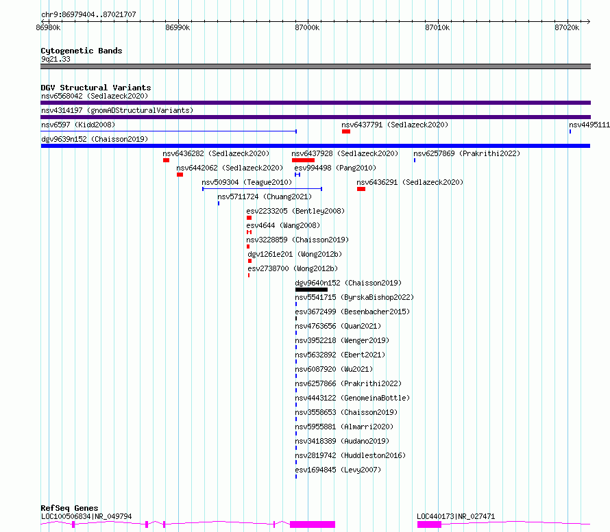Click the purple bar for nsv6568042
The width and height of the screenshot is (610, 532).
pyautogui.click(x=315, y=103)
